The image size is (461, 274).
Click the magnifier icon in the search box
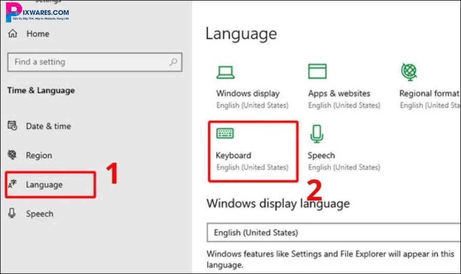pos(174,62)
